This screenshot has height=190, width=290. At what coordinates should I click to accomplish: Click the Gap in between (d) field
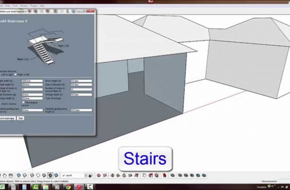81,84
